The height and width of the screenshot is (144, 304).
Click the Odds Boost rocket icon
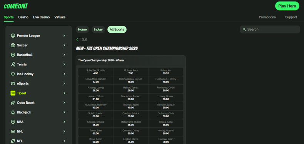(x=13, y=103)
